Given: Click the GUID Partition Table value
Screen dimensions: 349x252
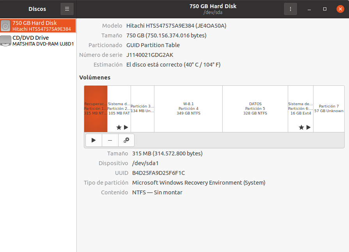Looking at the screenshot, I should point(153,45).
